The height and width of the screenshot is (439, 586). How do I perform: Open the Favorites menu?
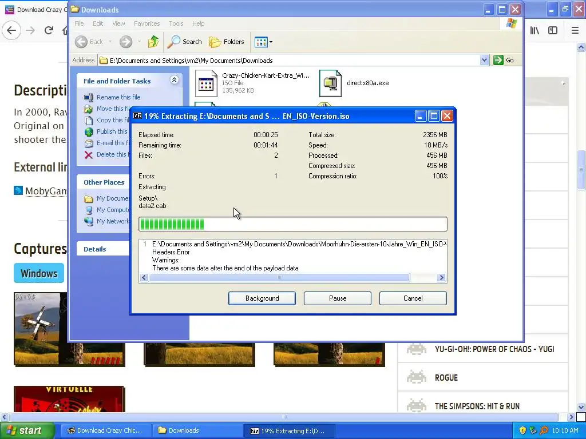(x=147, y=23)
